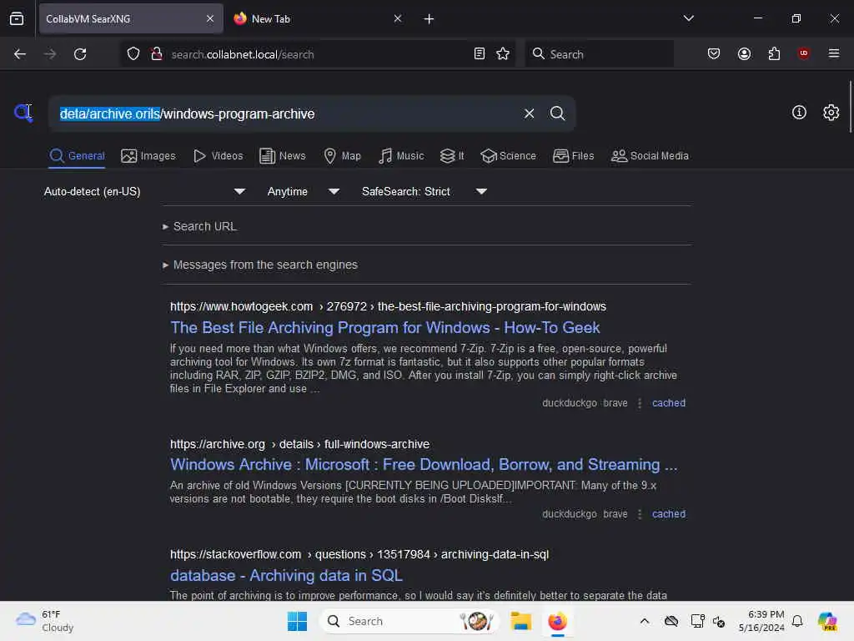The image size is (854, 641).
Task: Show hidden system tray icons chevron
Action: [645, 621]
